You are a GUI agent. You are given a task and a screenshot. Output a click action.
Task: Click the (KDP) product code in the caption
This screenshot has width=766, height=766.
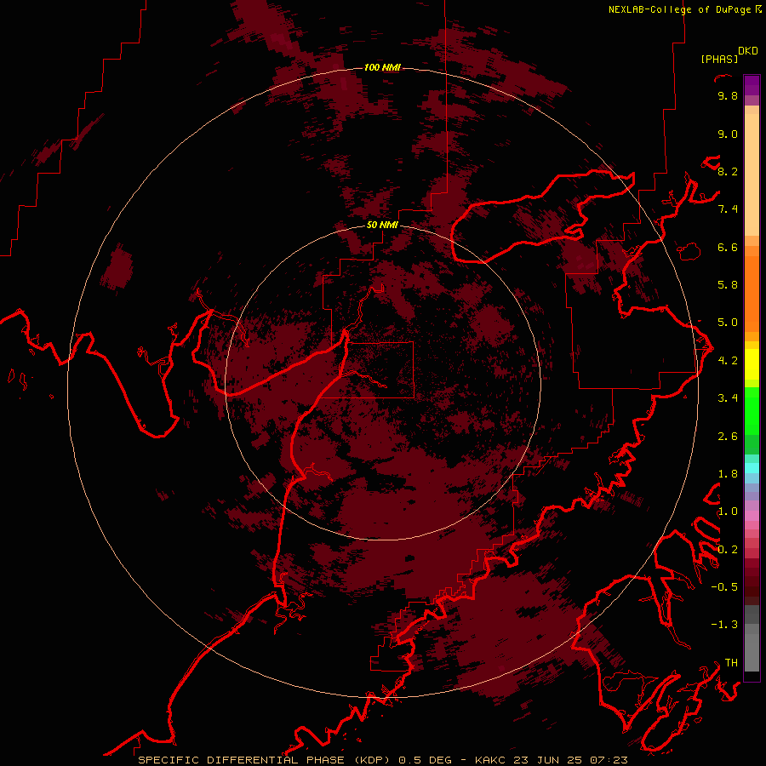(372, 760)
